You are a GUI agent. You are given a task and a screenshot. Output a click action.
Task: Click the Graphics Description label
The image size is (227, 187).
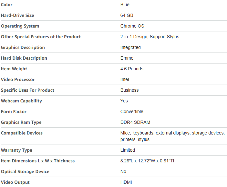23,48
